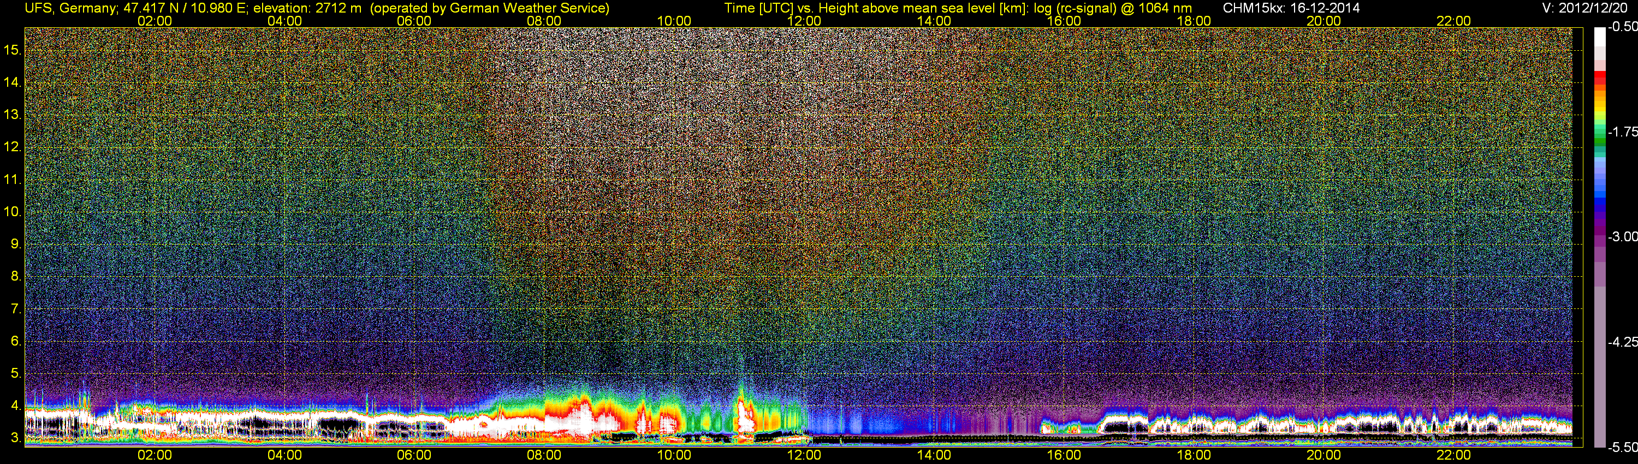Click the "10:00" label on the top time axis
This screenshot has width=1638, height=464.
point(674,21)
